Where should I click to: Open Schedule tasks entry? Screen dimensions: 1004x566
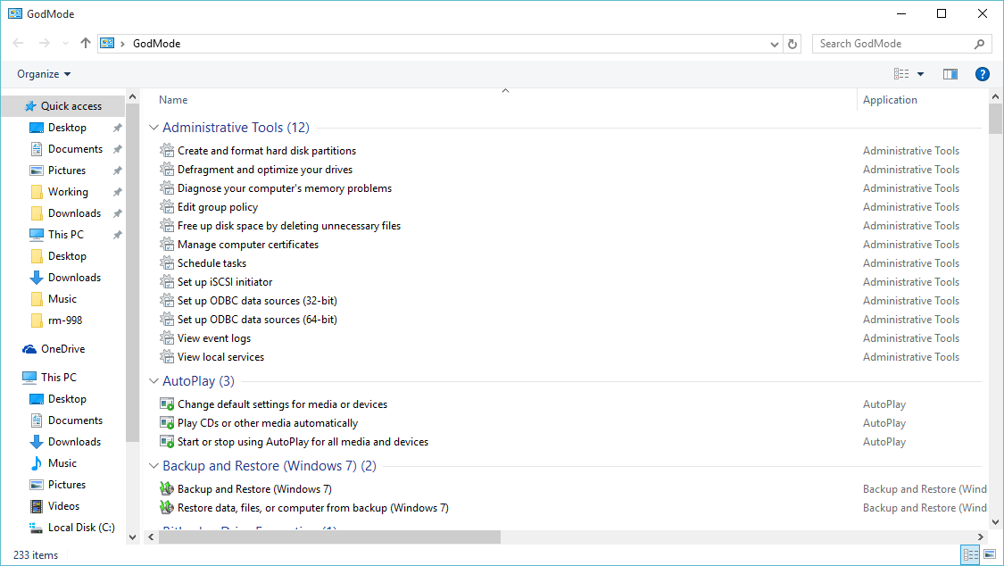tap(212, 263)
